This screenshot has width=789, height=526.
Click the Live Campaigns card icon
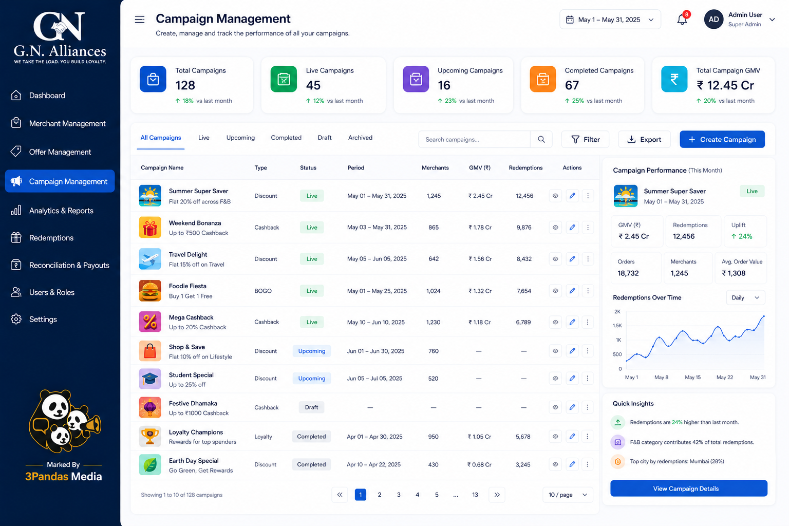[x=284, y=79]
